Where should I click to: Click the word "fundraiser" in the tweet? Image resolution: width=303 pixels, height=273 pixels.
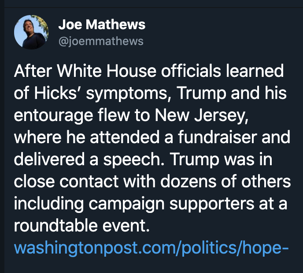click(218, 137)
